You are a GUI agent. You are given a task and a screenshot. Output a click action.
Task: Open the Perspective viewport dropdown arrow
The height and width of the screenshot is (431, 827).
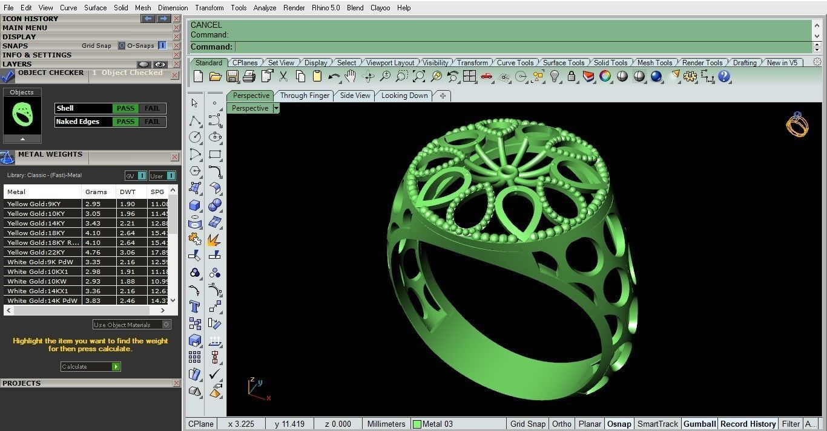pos(276,108)
